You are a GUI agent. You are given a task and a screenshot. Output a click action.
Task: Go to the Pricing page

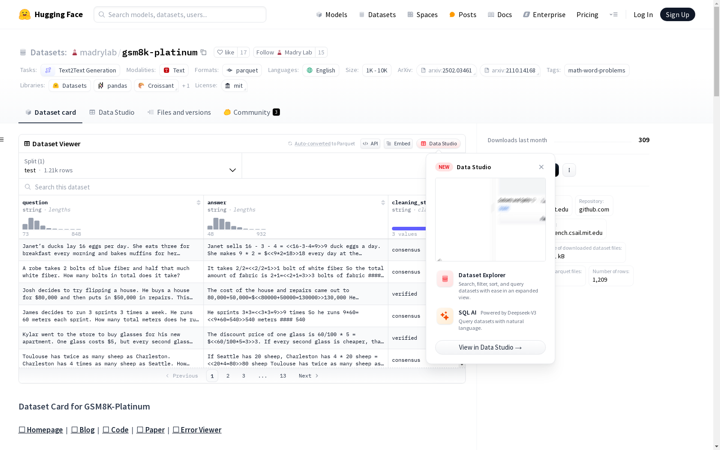[x=587, y=14]
